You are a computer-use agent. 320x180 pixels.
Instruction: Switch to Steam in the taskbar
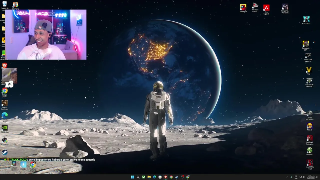coord(176,177)
